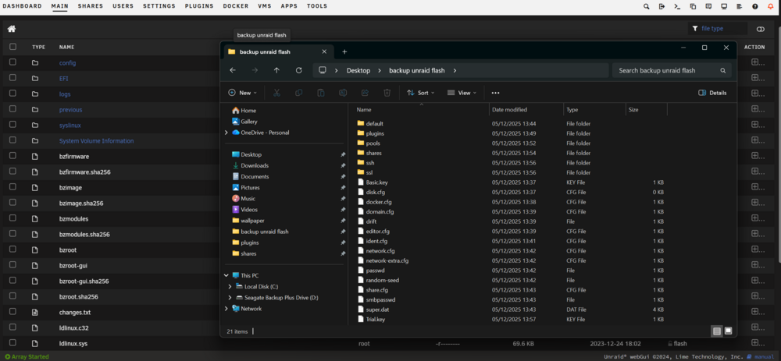Click the Share icon in Explorer toolbar
Image resolution: width=781 pixels, height=361 pixels.
365,93
